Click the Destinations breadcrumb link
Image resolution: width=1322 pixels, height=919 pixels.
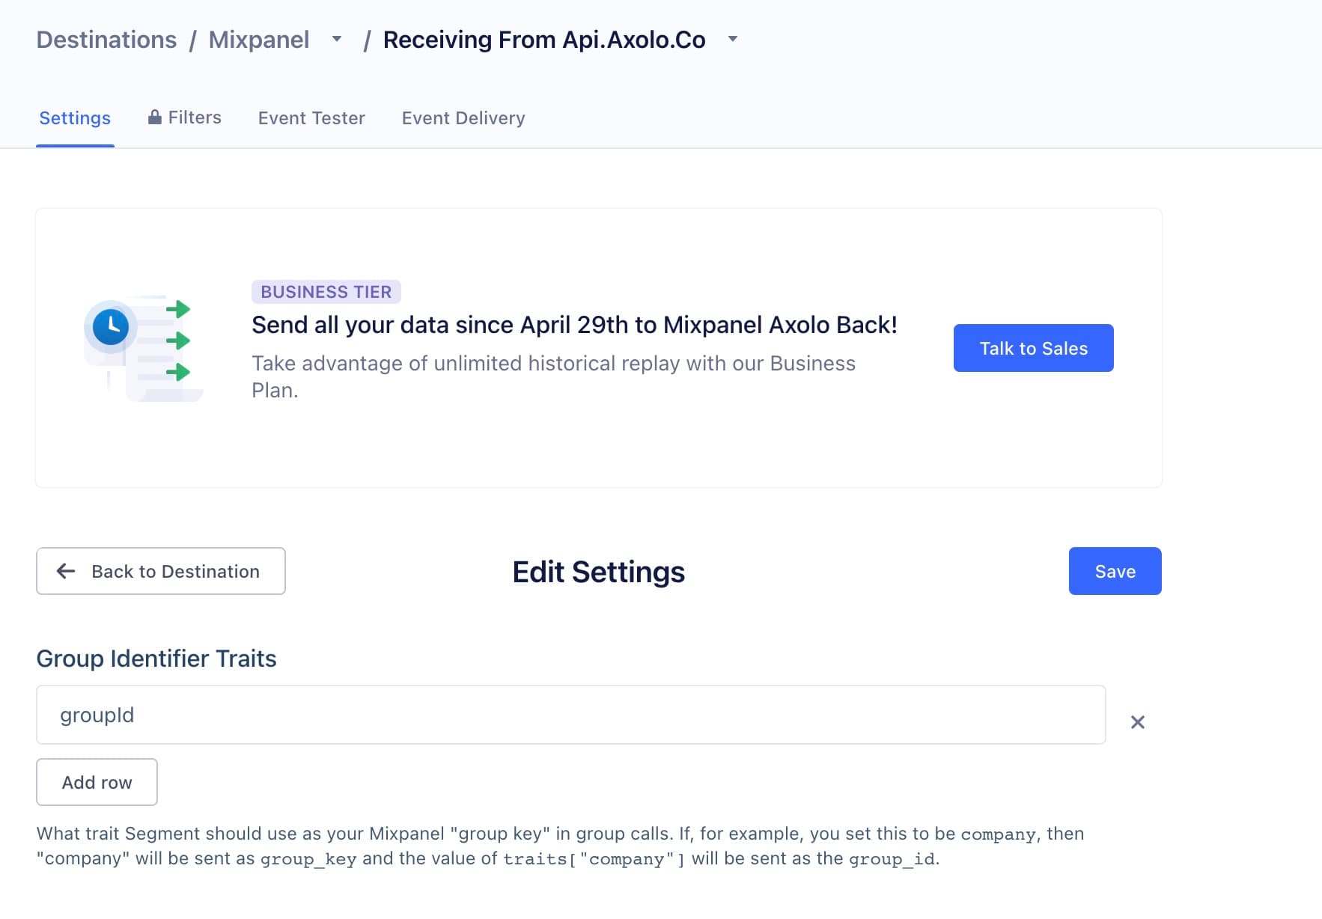pyautogui.click(x=106, y=40)
